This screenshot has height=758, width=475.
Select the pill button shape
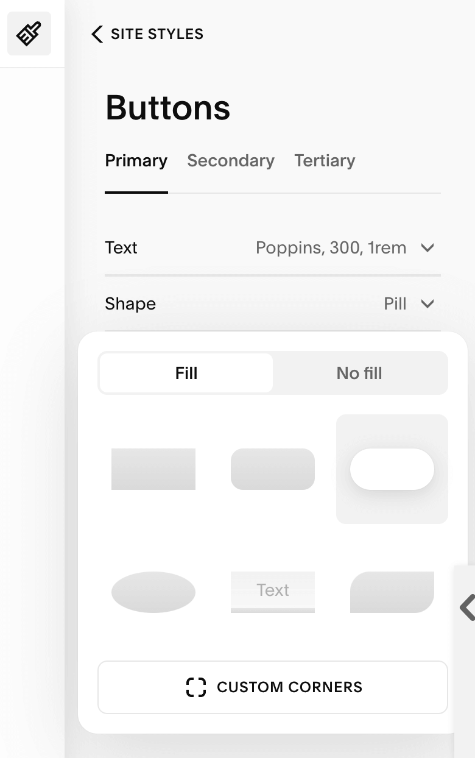392,469
